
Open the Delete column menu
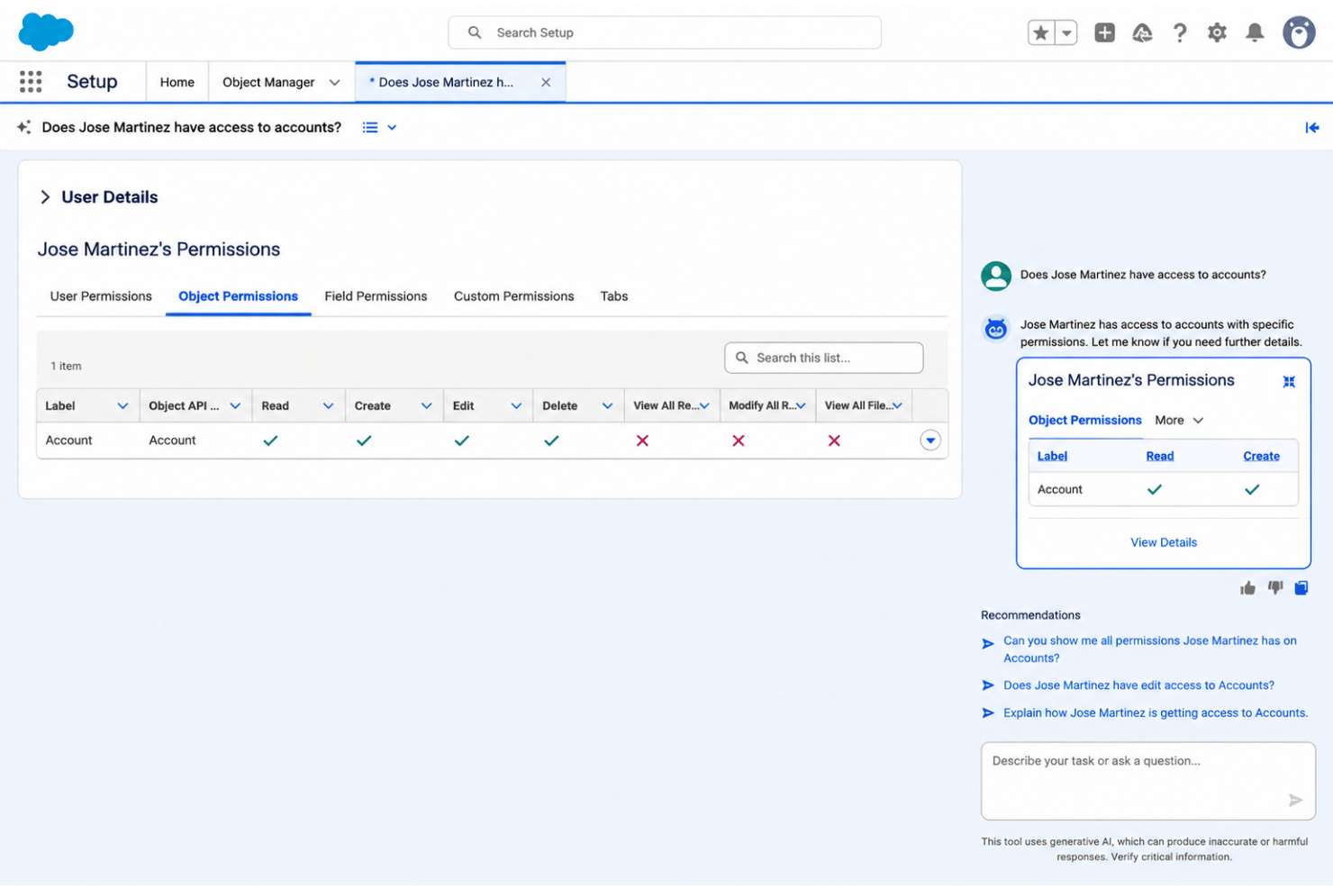coord(607,406)
